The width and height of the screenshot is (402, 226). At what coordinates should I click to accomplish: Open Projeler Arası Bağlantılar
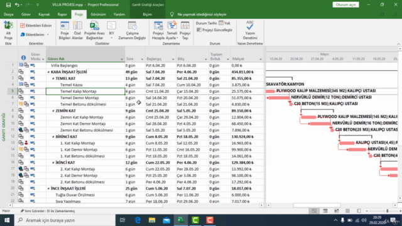[94, 31]
